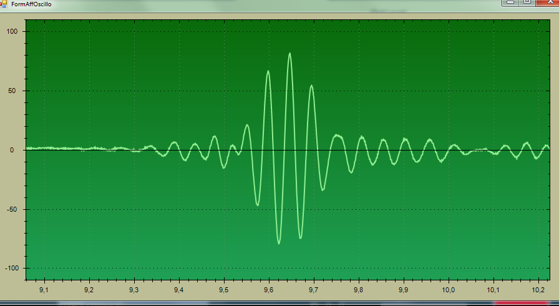Viewport: 559px width, 306px height.
Task: Click the deepest negative waveform trough
Action: pos(279,242)
